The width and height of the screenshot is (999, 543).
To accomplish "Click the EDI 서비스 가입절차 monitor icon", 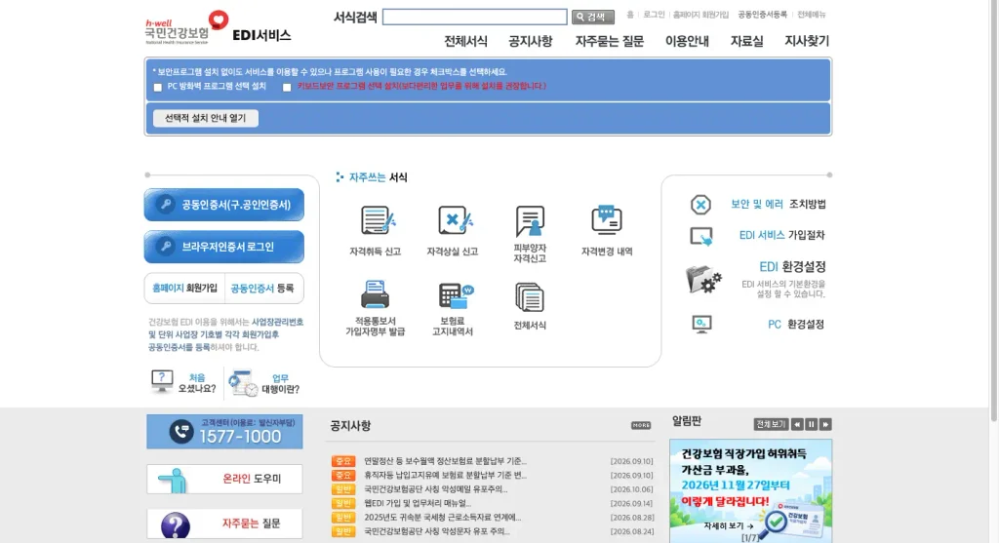I will pyautogui.click(x=701, y=236).
